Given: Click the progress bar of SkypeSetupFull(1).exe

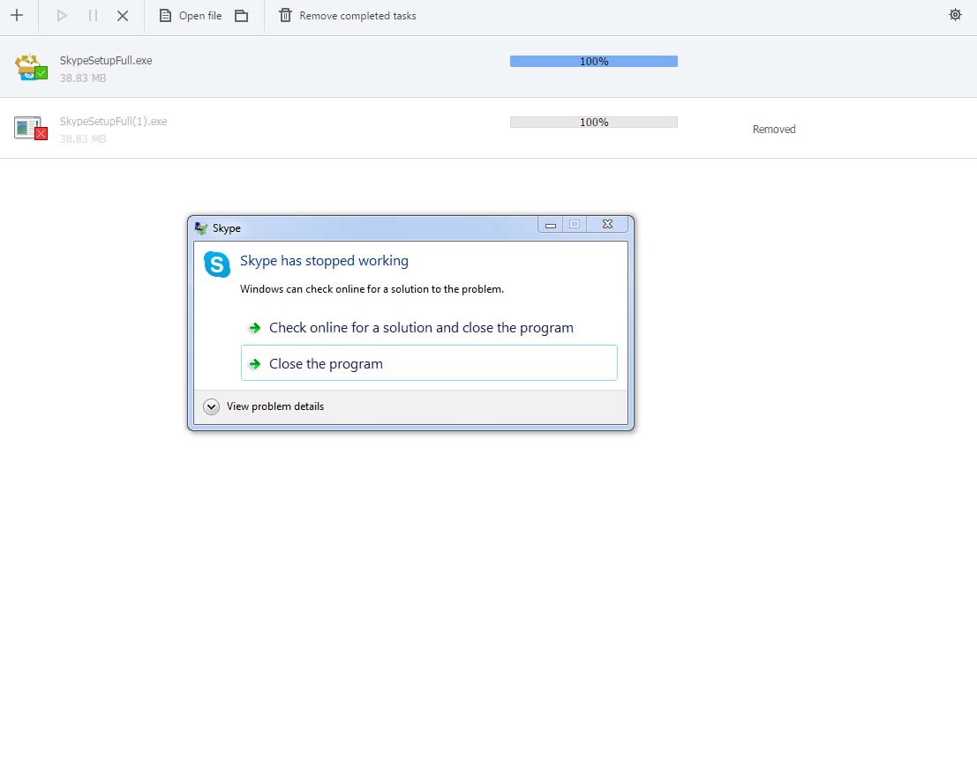Looking at the screenshot, I should click(x=593, y=122).
